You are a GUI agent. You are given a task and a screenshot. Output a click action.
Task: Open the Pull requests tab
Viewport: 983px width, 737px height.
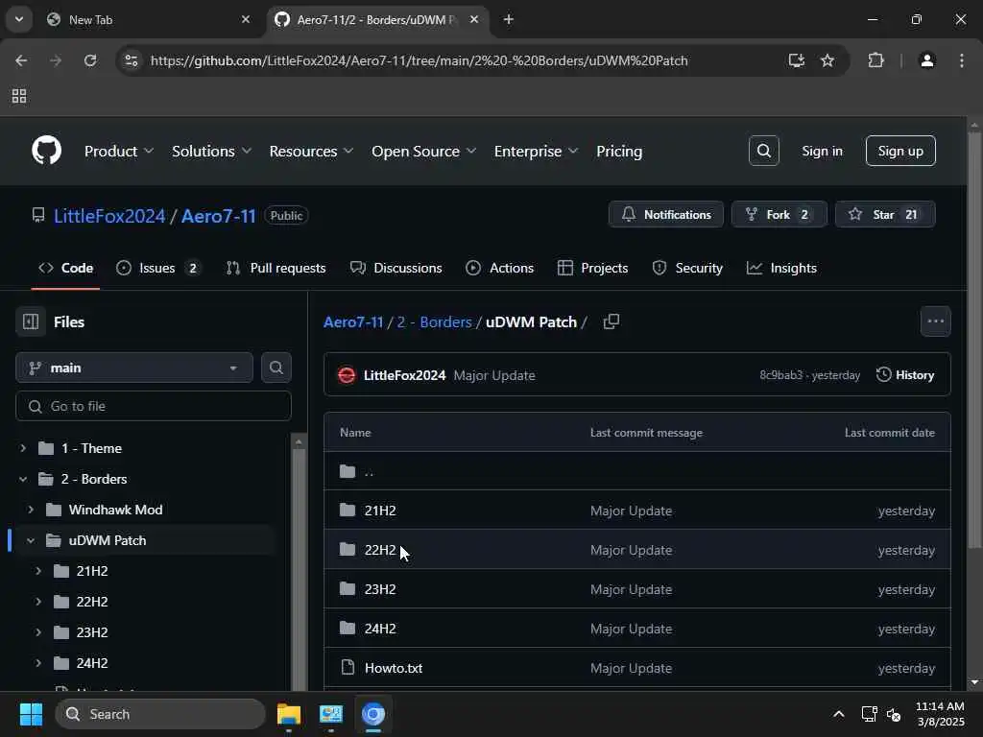click(276, 268)
